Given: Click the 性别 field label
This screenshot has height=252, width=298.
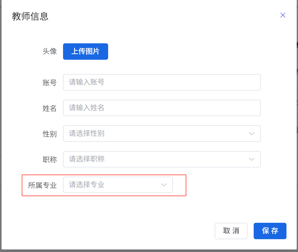Looking at the screenshot, I should (x=49, y=134).
